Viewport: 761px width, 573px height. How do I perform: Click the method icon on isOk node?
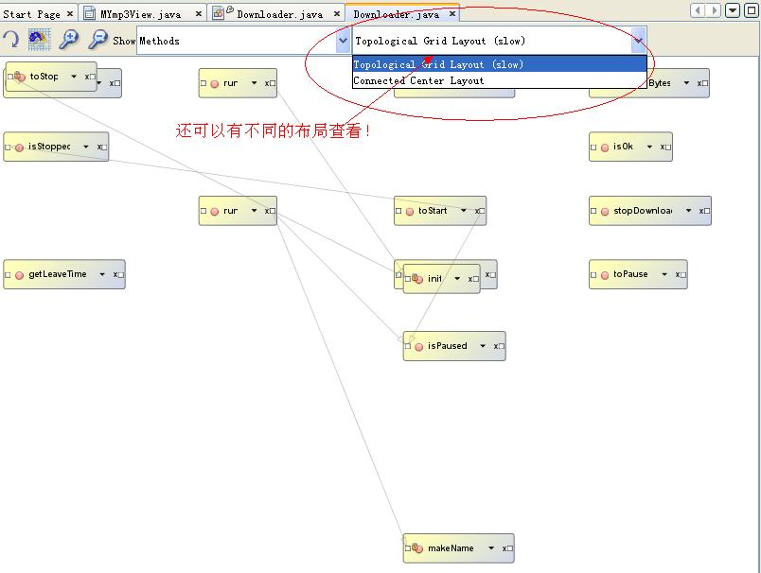tap(605, 148)
